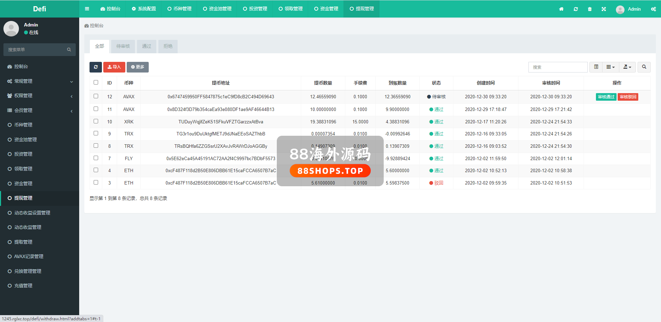The width and height of the screenshot is (661, 322).
Task: Open the columns grid dropdown
Action: tap(610, 67)
